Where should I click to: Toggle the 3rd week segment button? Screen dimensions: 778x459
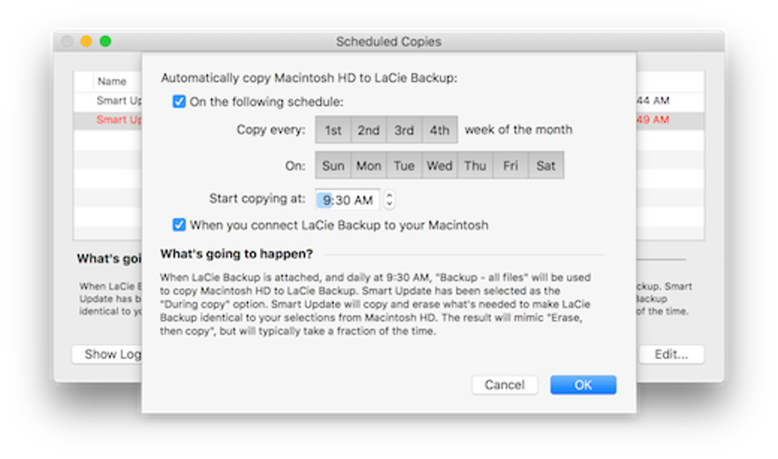click(x=404, y=130)
